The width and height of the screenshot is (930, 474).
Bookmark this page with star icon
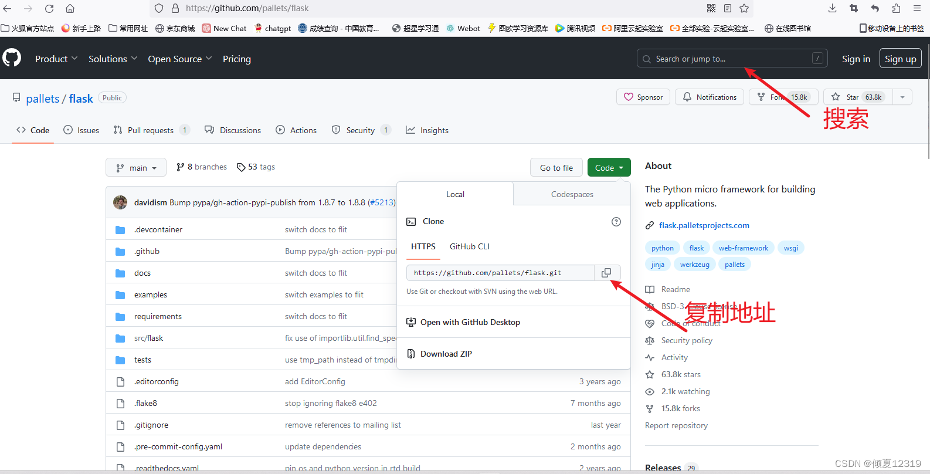[x=744, y=8]
